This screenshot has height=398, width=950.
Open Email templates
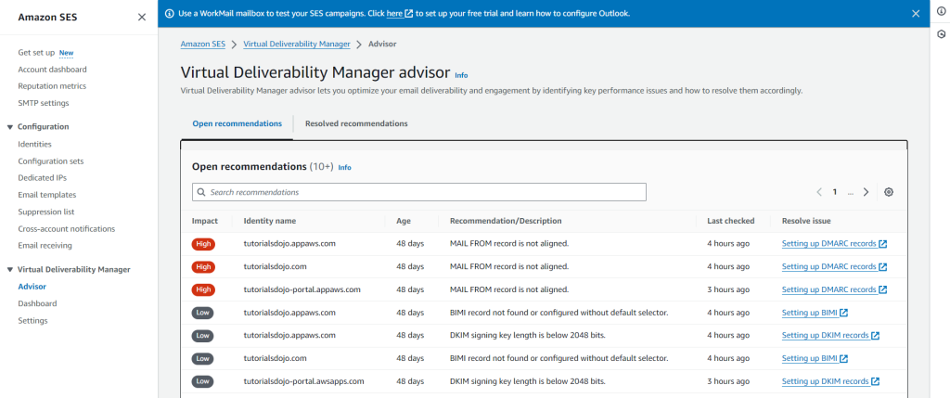point(47,195)
